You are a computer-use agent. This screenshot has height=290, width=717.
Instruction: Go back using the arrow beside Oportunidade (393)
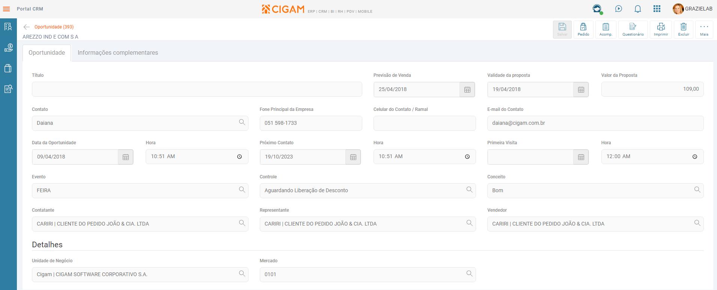[26, 27]
